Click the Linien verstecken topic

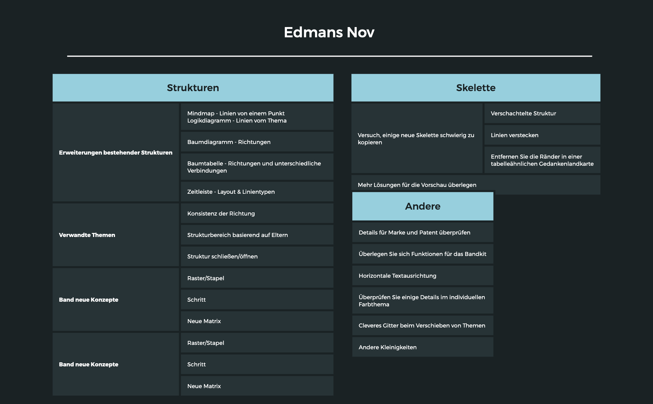(542, 135)
